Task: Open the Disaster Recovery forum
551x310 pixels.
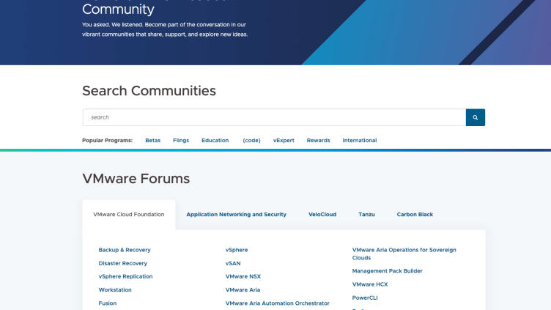Action: click(x=122, y=263)
